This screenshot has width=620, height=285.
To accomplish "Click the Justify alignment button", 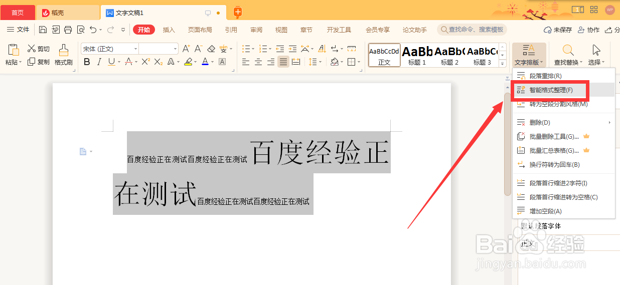I will pos(283,62).
